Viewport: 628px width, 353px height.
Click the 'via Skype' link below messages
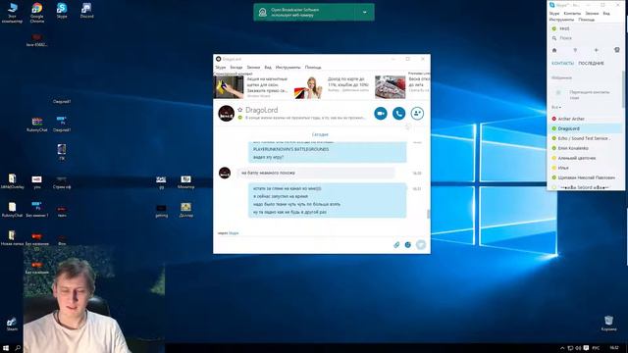[x=234, y=233]
